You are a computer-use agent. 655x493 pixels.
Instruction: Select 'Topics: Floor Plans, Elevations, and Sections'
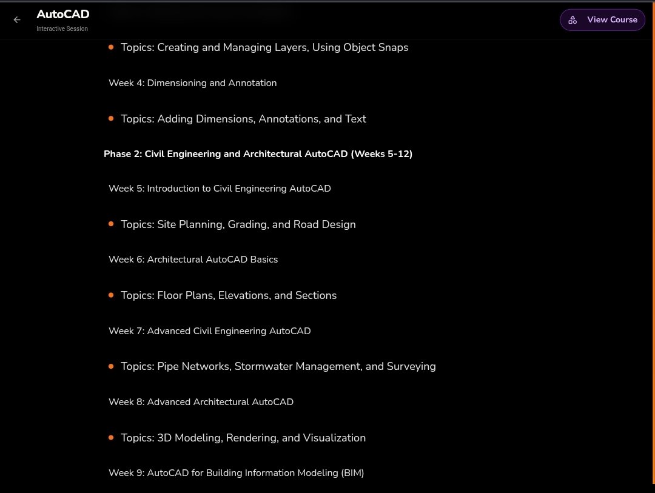click(229, 295)
